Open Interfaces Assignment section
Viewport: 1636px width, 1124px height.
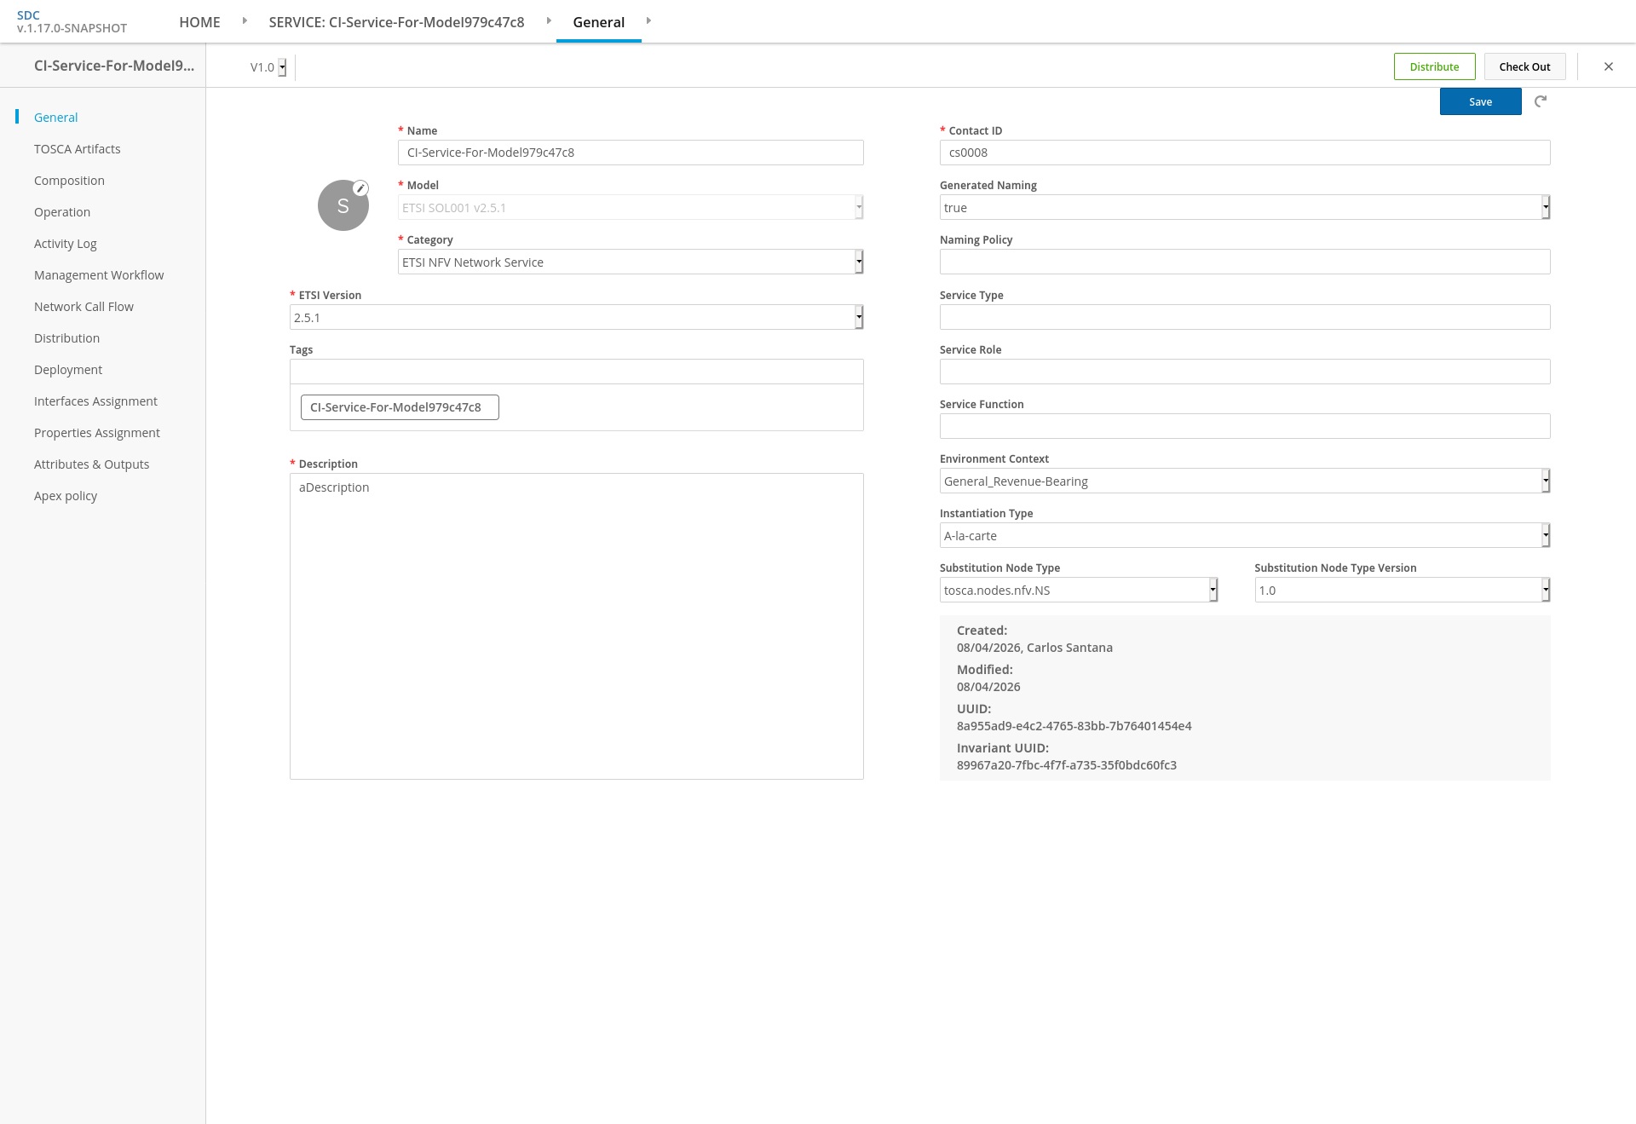pyautogui.click(x=95, y=401)
